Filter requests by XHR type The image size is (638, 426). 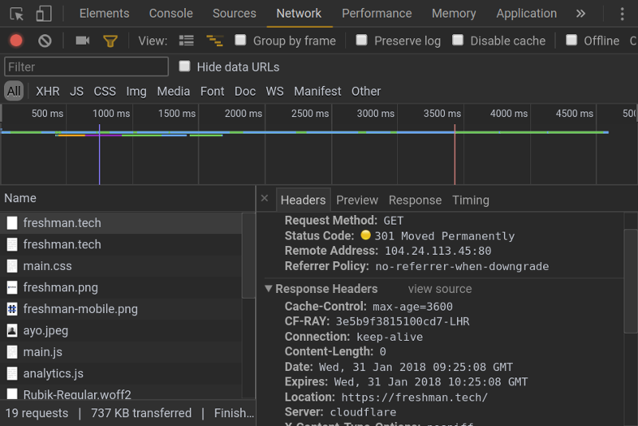point(48,91)
